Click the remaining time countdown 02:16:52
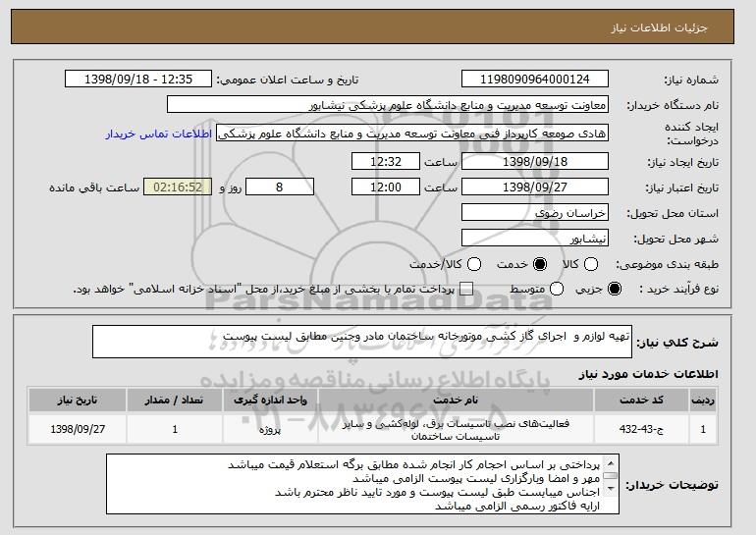 coord(178,187)
